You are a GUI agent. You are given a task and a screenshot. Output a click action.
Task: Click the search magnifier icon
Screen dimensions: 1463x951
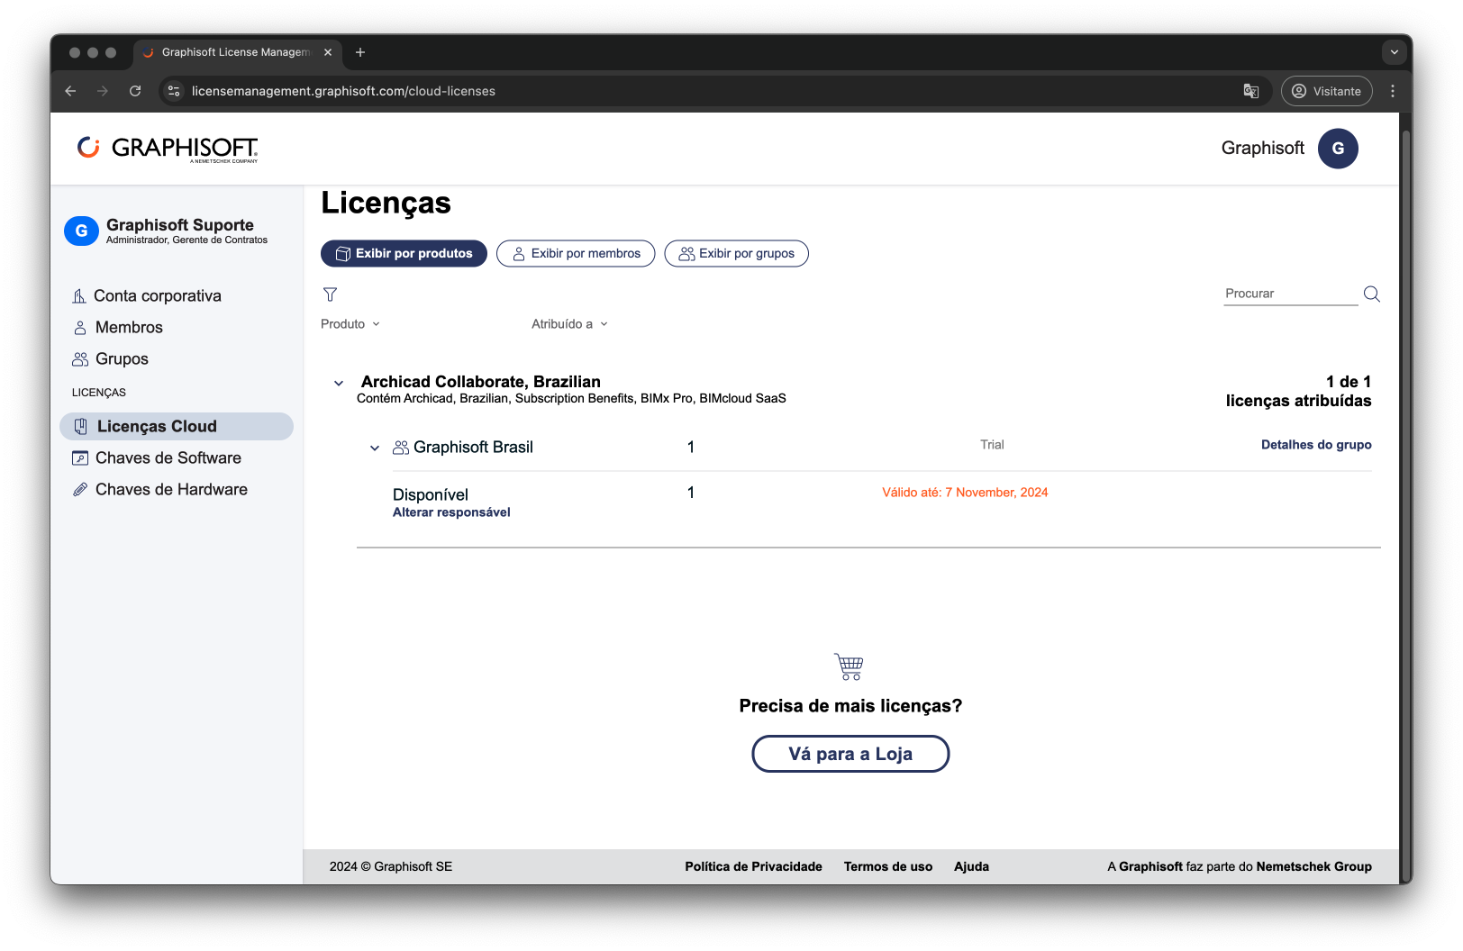(1371, 294)
